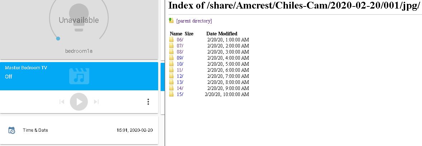This screenshot has height=146, width=422.
Task: Go to the parent directory link
Action: click(194, 21)
